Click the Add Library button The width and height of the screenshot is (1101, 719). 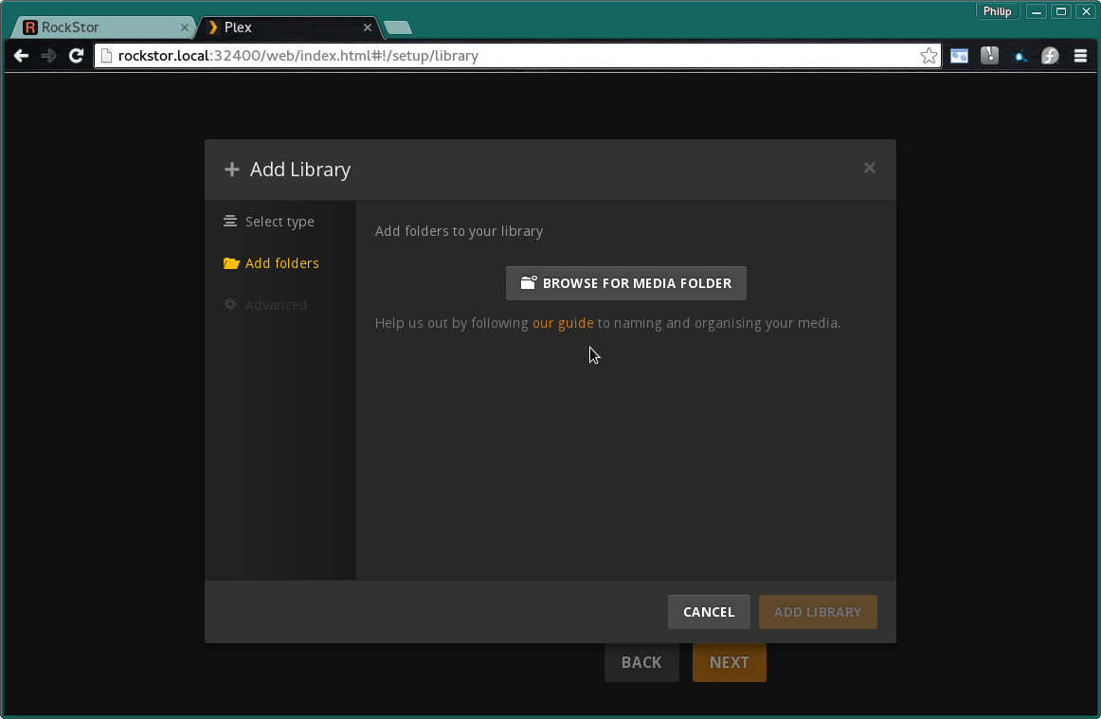pos(818,612)
